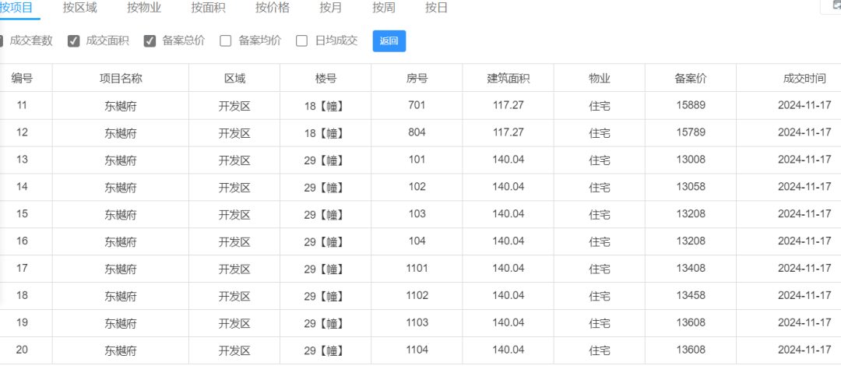Viewport: 841px width, 366px height.
Task: Click the 房号 column header
Action: [417, 79]
